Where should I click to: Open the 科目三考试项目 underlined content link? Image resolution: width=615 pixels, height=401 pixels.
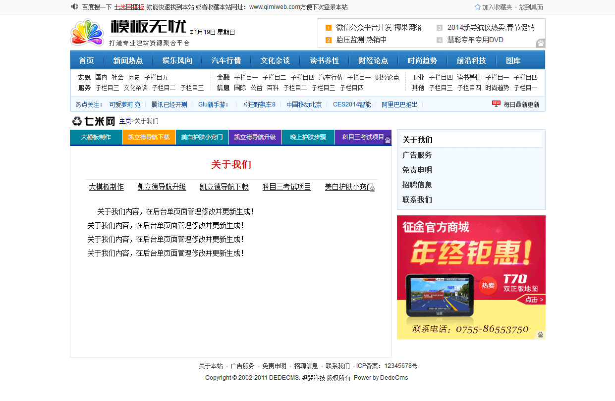pos(286,187)
